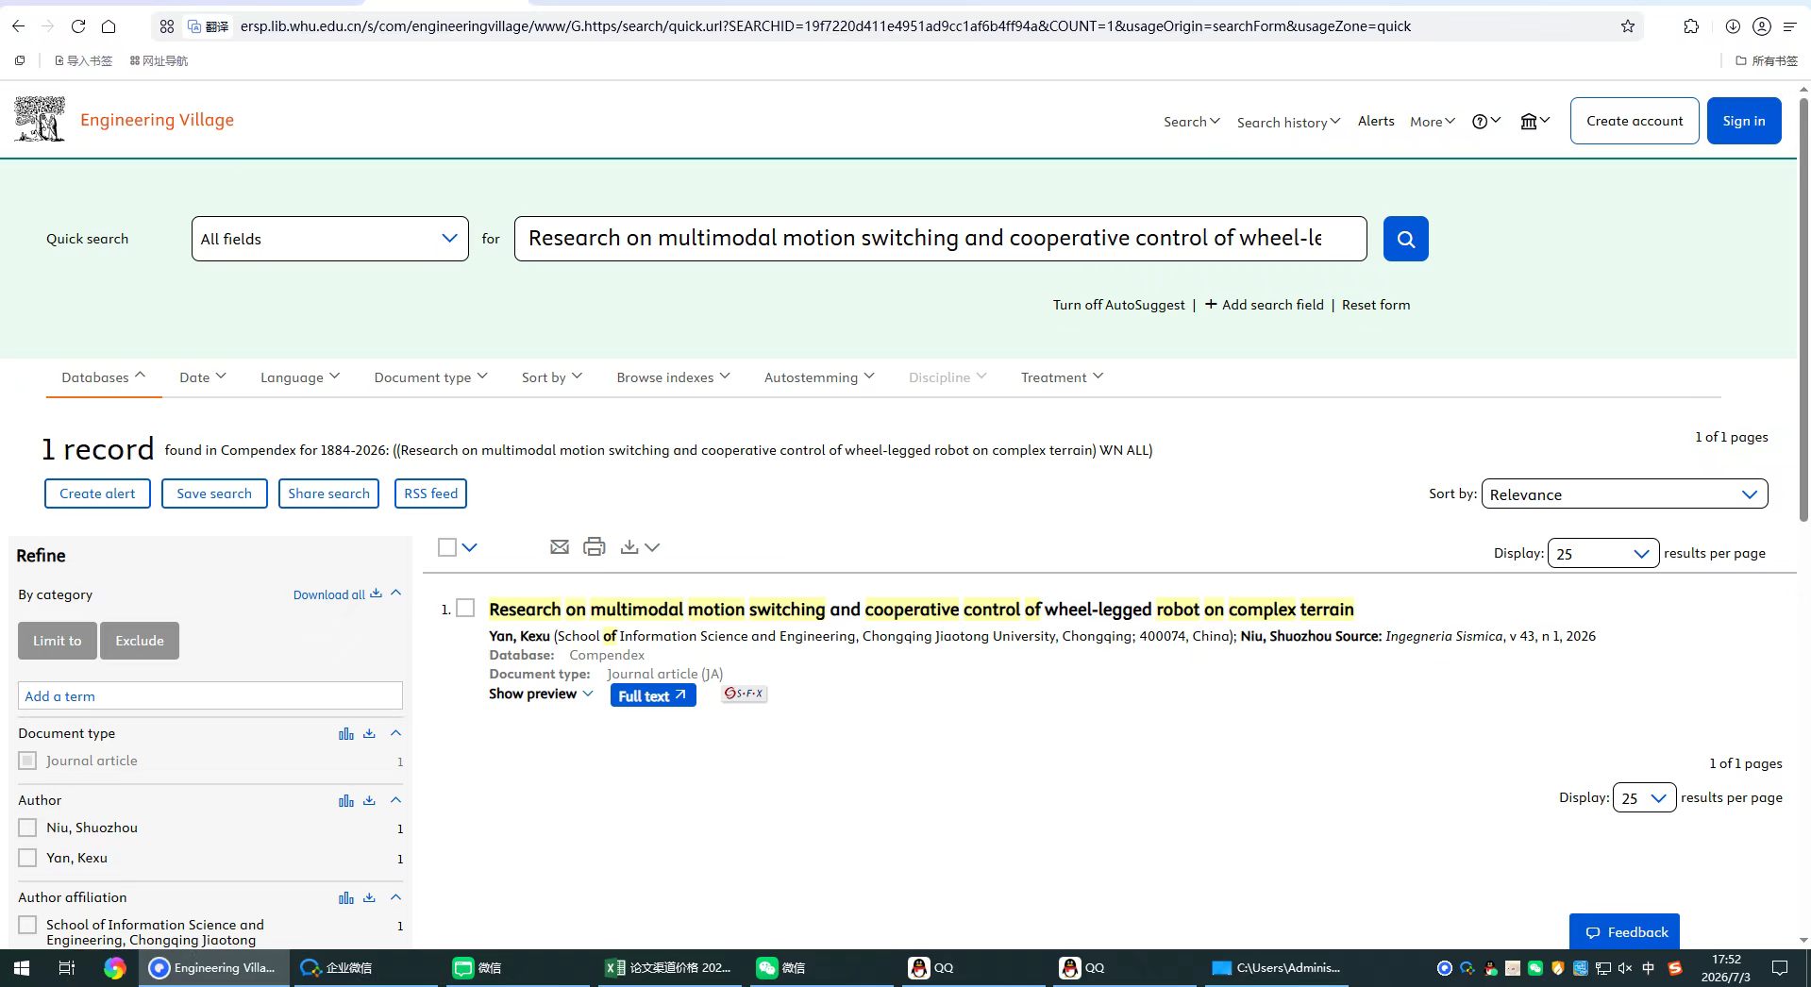
Task: Open the Browse indexes menu
Action: [673, 377]
